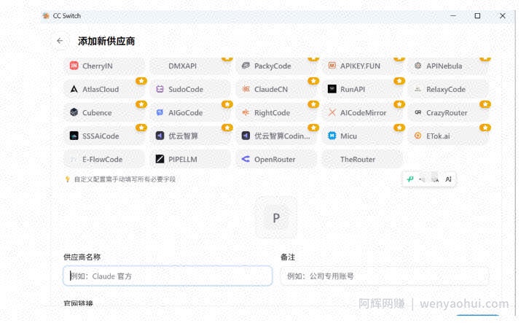The image size is (521, 323).
Task: Choose the DMXAPI provider preset
Action: coord(190,66)
